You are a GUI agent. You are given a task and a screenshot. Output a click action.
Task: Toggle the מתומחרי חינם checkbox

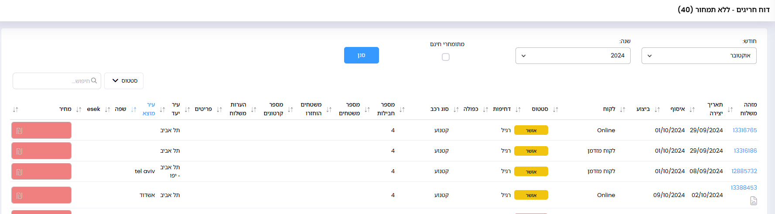point(445,57)
